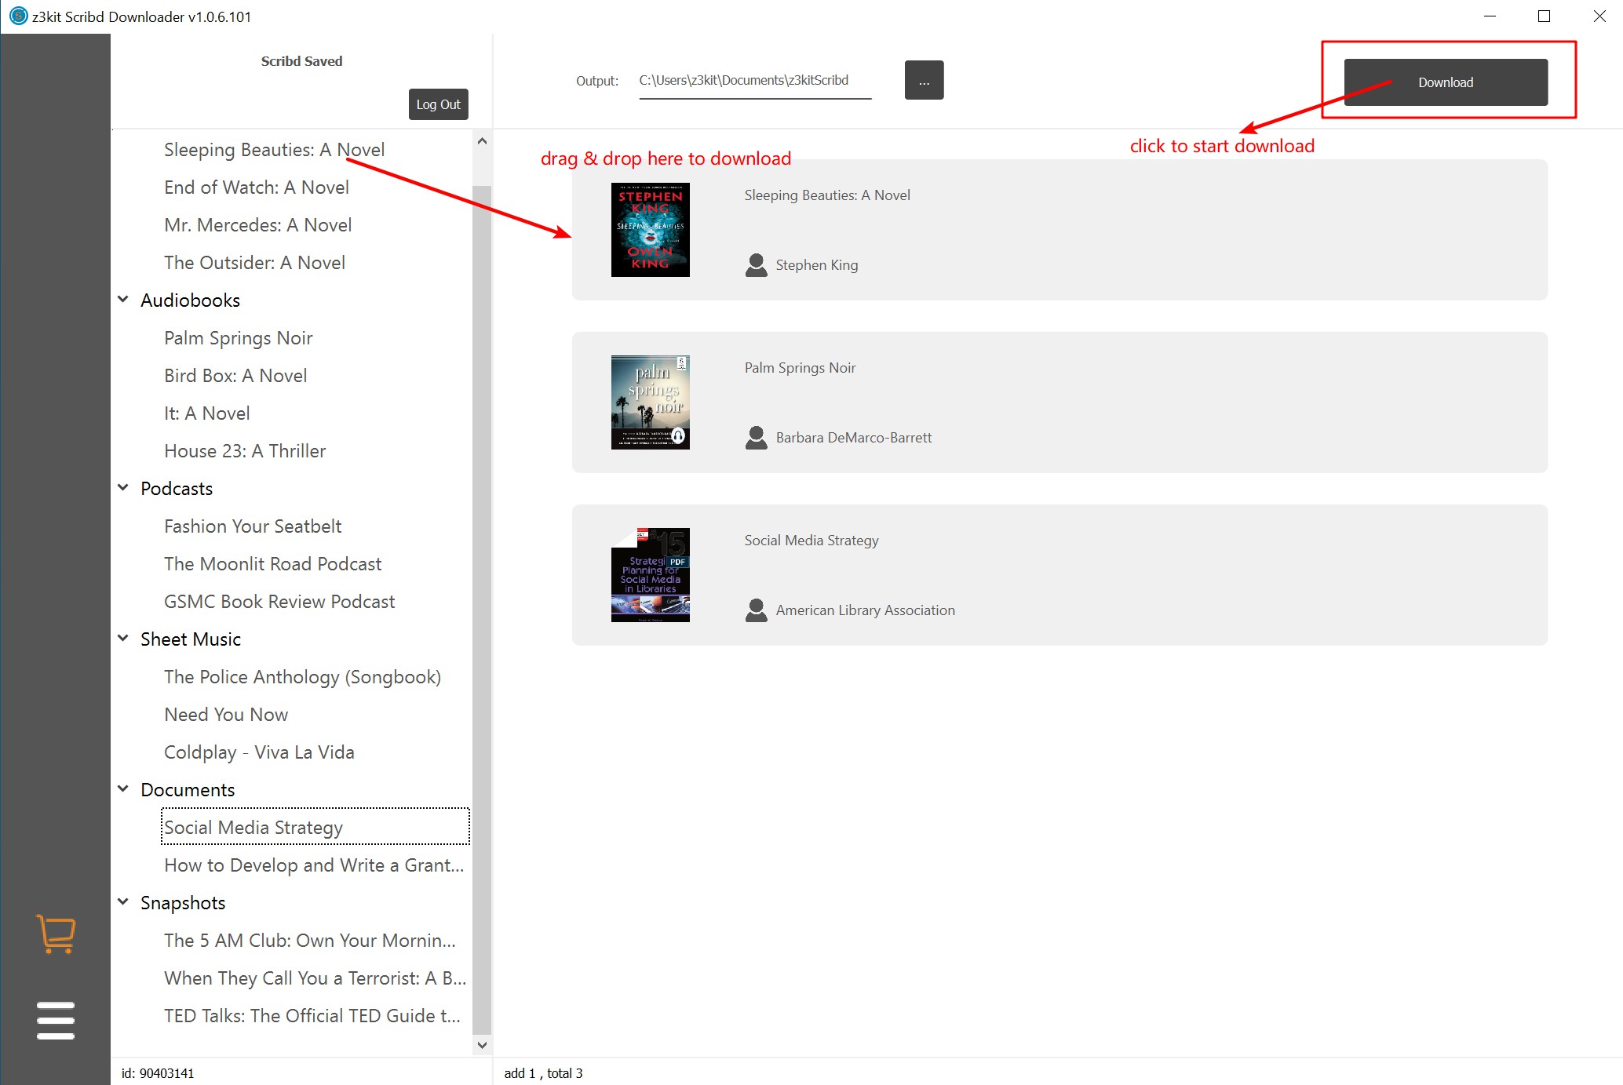This screenshot has width=1623, height=1085.
Task: Browse output folder with the ... button
Action: point(924,80)
